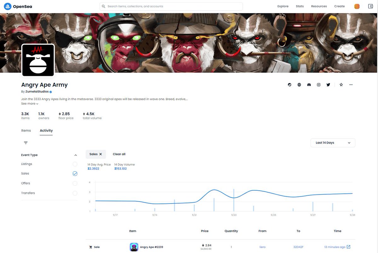Click the 14 Day Volume value
378x253 pixels.
click(x=121, y=169)
